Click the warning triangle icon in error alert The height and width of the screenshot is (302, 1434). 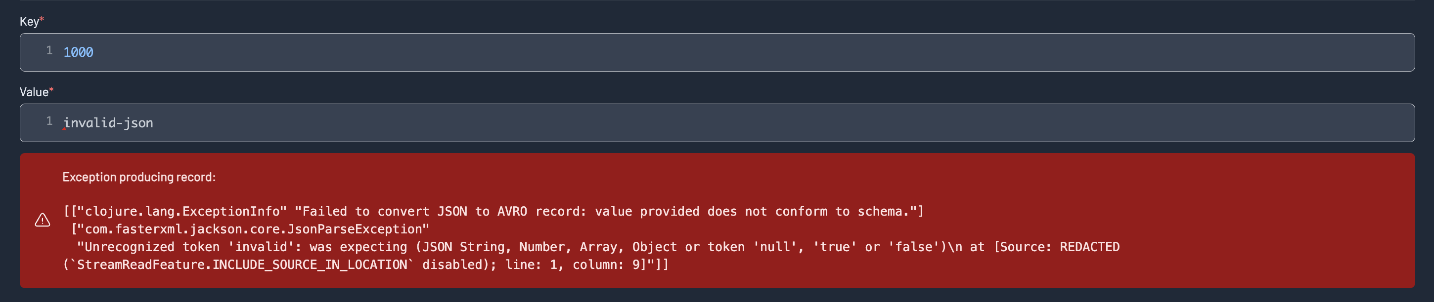[43, 221]
